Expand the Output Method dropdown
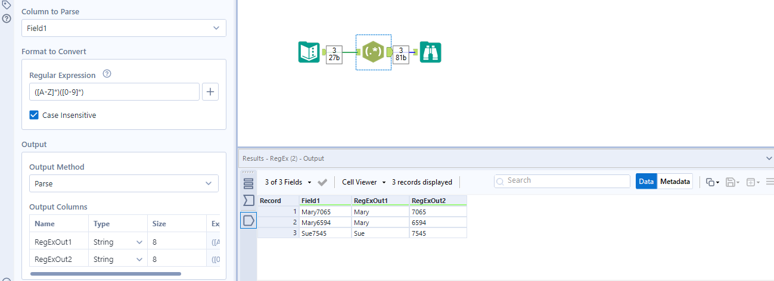Image resolution: width=774 pixels, height=281 pixels. [x=124, y=184]
